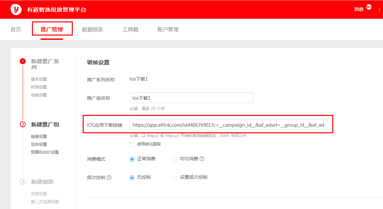383x209 pixels.
Task: Click hint text 必填，最多 25 个字
Action: 147,108
